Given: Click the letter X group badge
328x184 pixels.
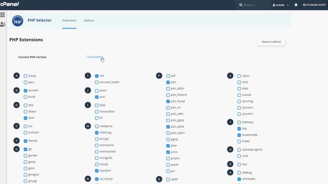Looking at the screenshot, I should pyautogui.click(x=230, y=173).
